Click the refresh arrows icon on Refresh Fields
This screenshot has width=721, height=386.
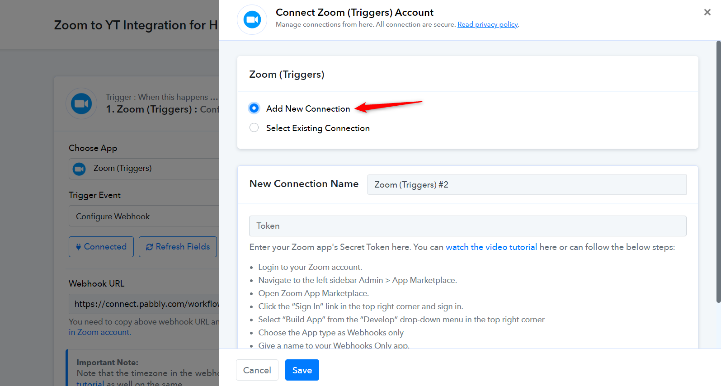(x=150, y=247)
